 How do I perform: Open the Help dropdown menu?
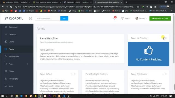click(126, 18)
